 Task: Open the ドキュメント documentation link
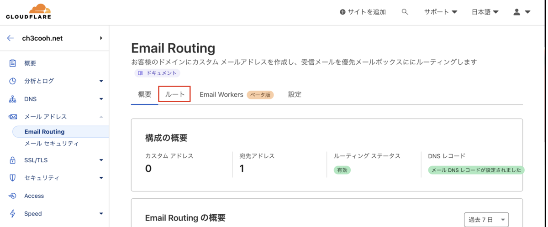click(157, 73)
